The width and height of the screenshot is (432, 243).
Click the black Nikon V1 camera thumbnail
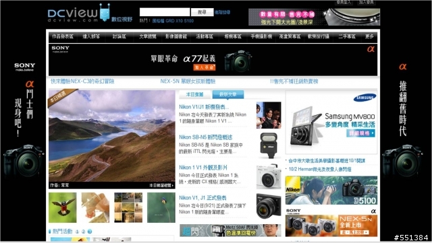(269, 206)
